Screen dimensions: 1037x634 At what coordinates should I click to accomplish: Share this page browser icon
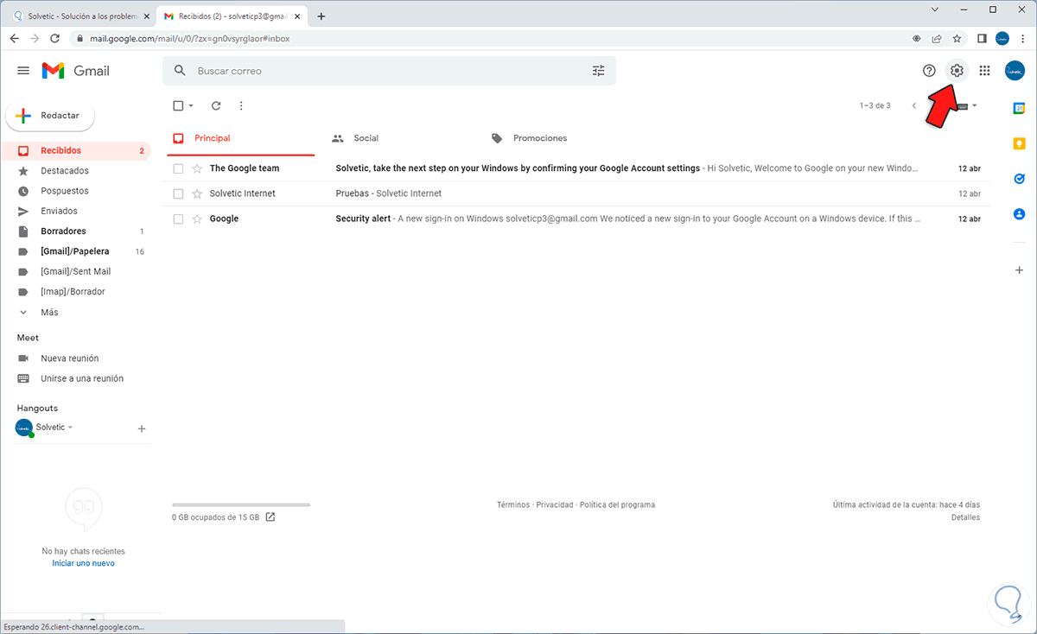(937, 39)
